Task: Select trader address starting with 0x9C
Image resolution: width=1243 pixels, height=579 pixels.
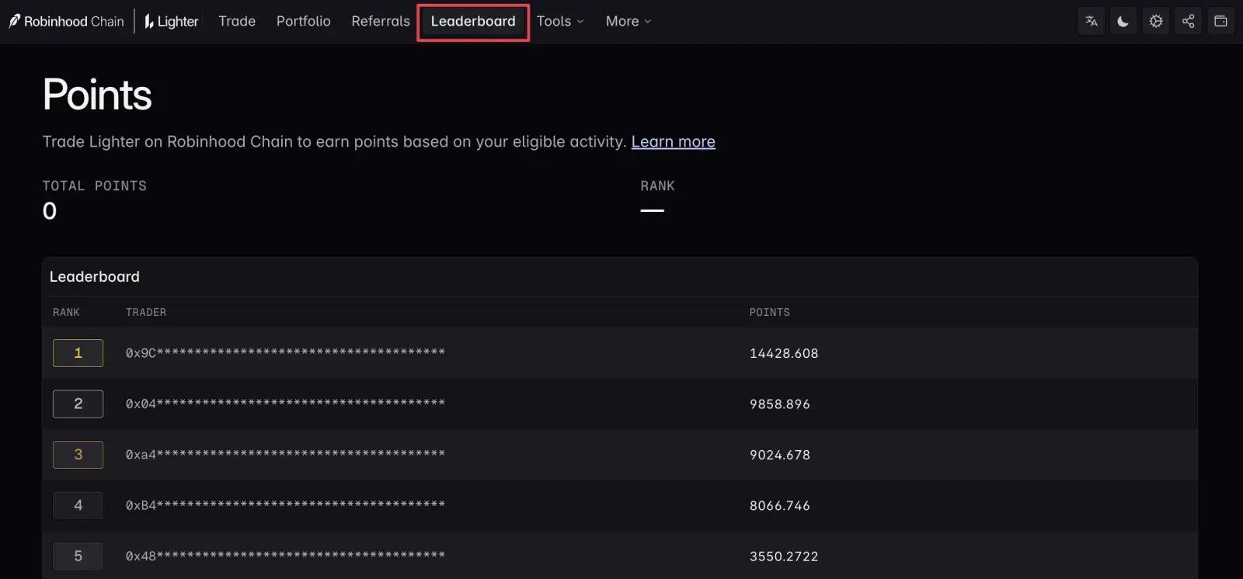Action: click(x=285, y=353)
